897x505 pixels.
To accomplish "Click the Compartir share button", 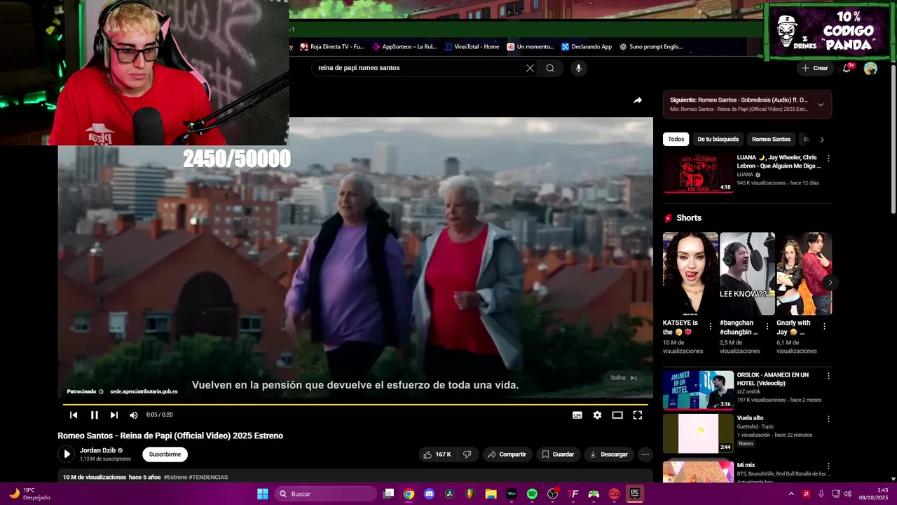I will (x=507, y=454).
